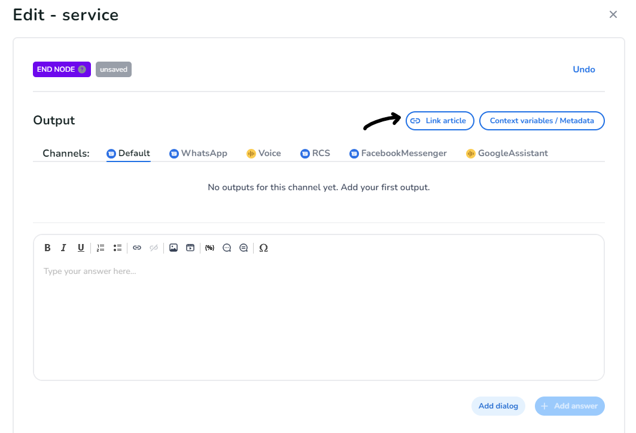
Task: Select the Voice channel tab
Action: 263,153
